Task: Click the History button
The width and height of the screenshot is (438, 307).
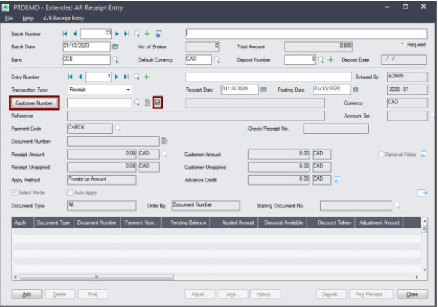Action: pyautogui.click(x=265, y=294)
